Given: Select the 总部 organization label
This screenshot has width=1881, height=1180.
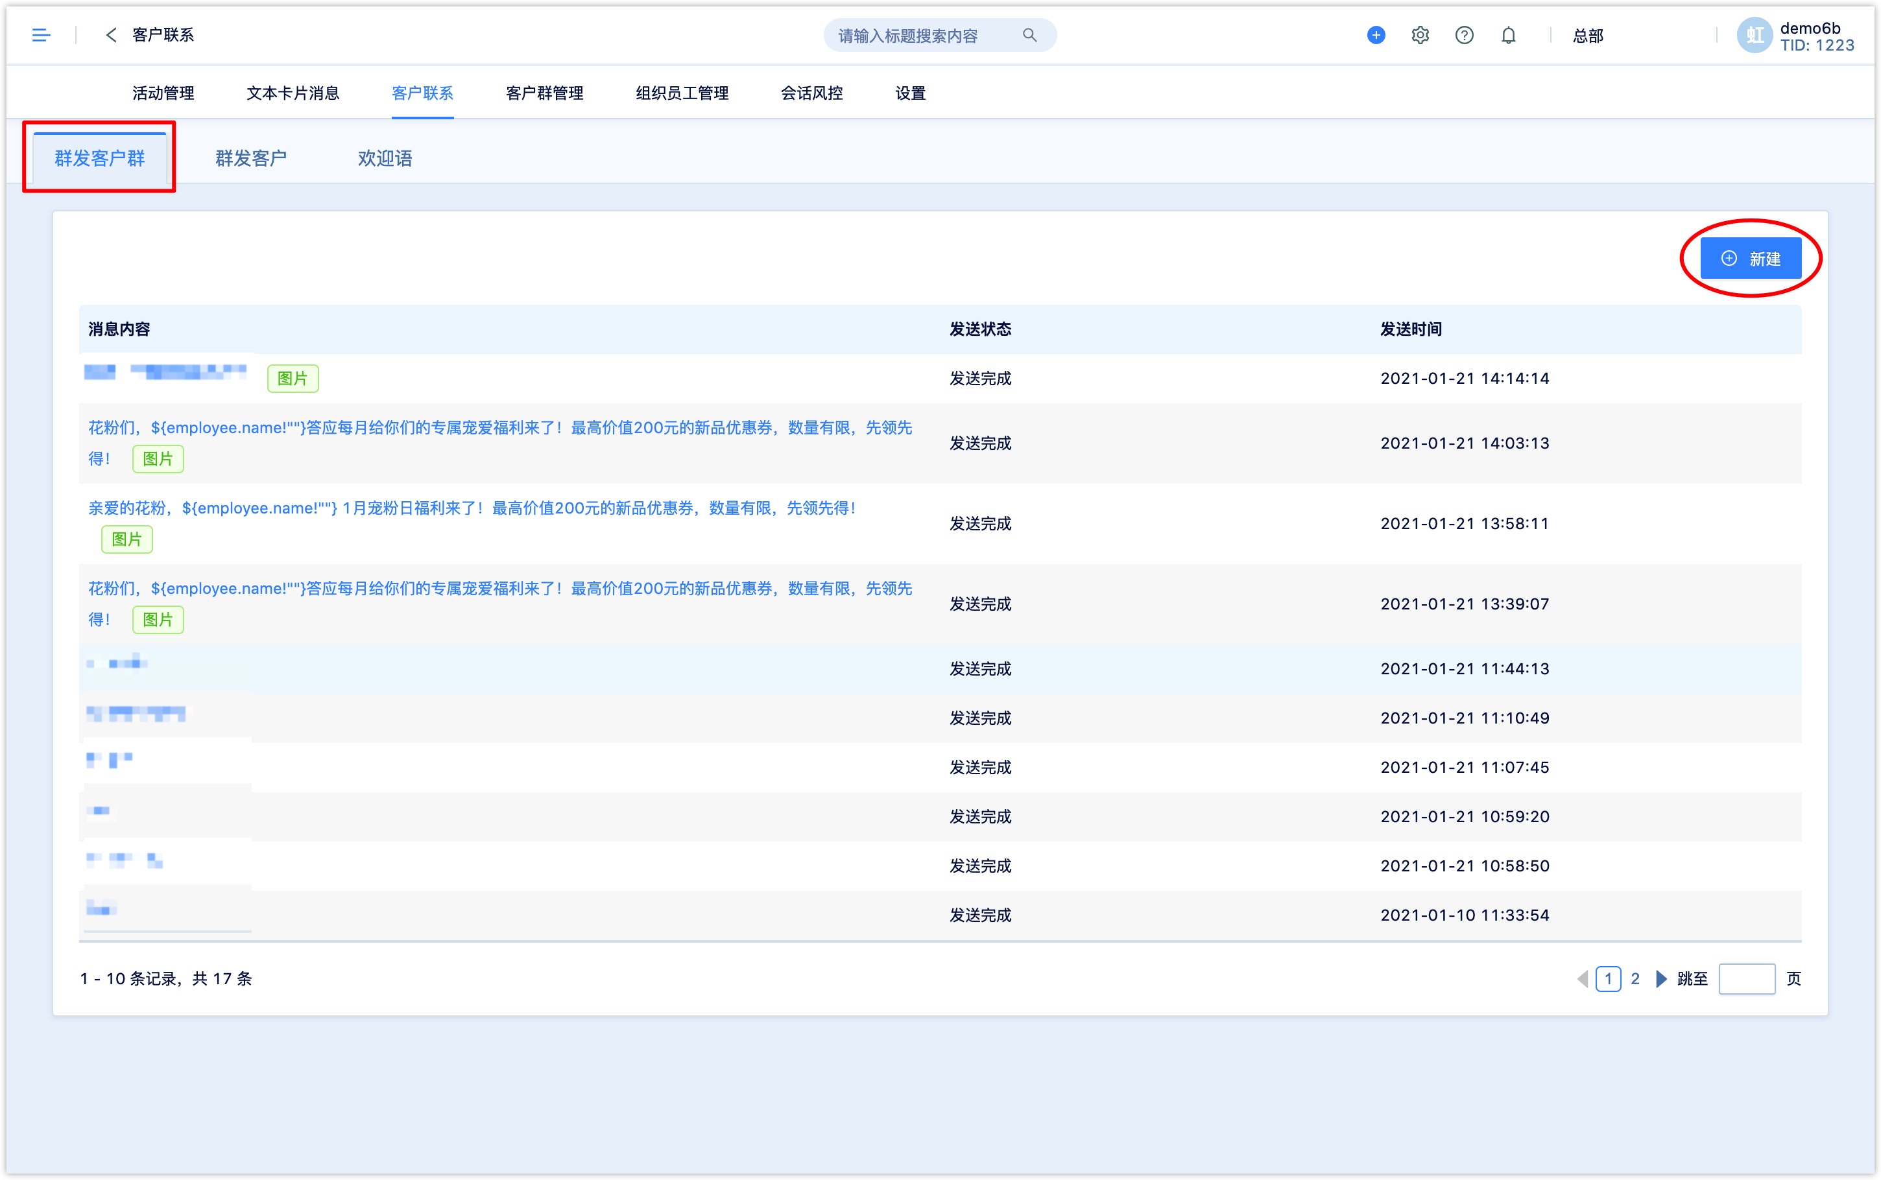Looking at the screenshot, I should point(1588,35).
